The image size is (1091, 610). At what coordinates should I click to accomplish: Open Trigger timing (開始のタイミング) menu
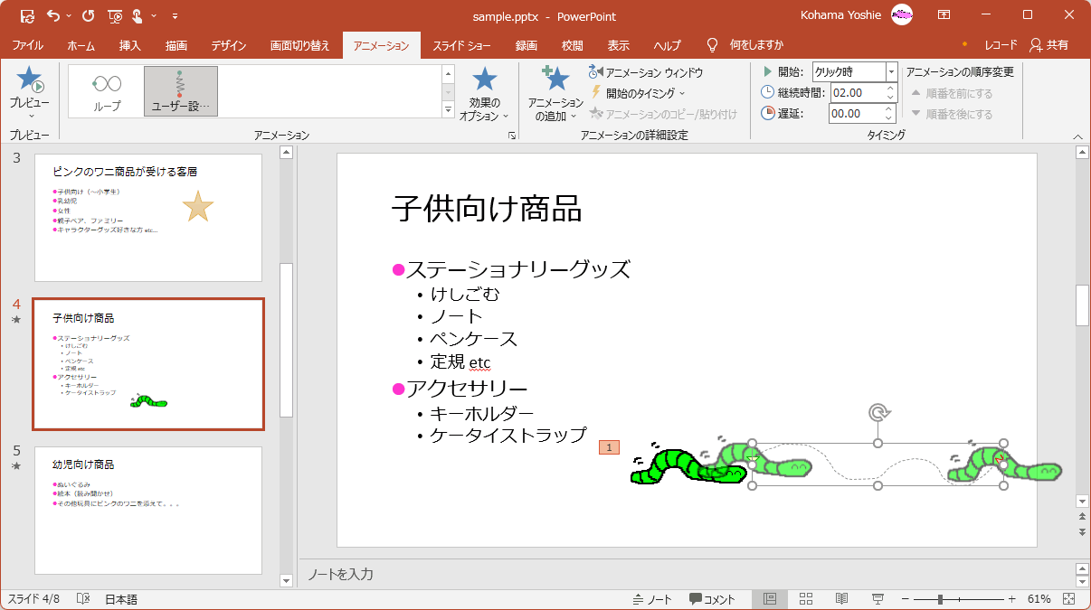[x=639, y=92]
